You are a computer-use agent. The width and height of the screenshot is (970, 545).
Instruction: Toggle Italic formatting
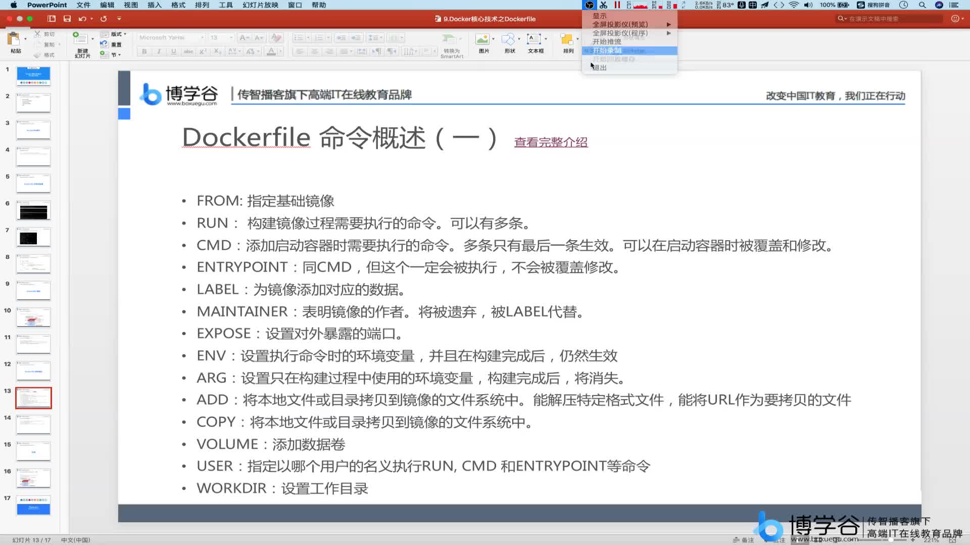pos(159,51)
